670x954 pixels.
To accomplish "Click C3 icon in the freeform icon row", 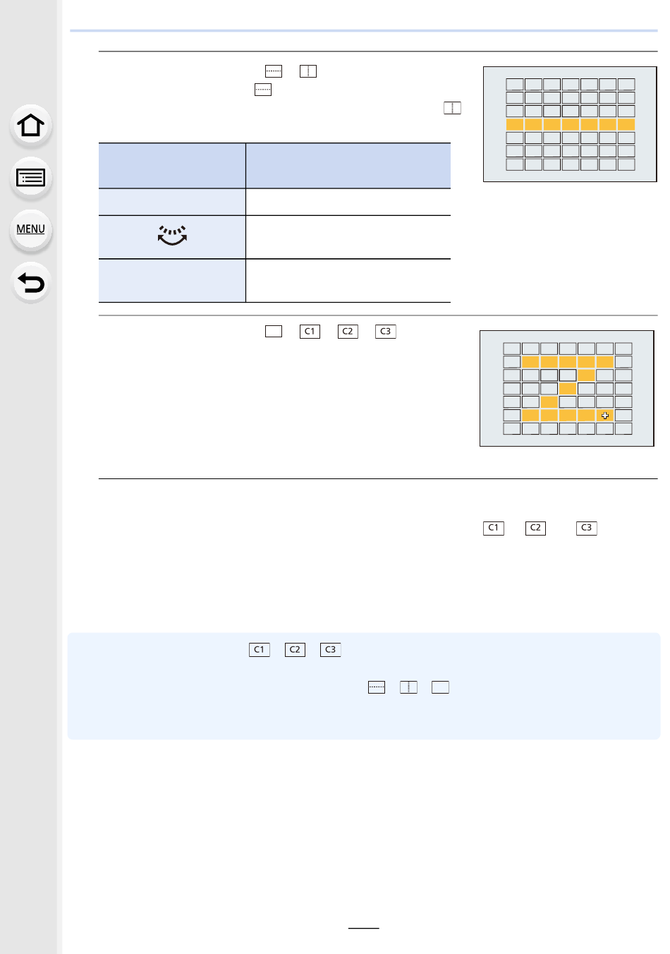I will click(x=385, y=331).
